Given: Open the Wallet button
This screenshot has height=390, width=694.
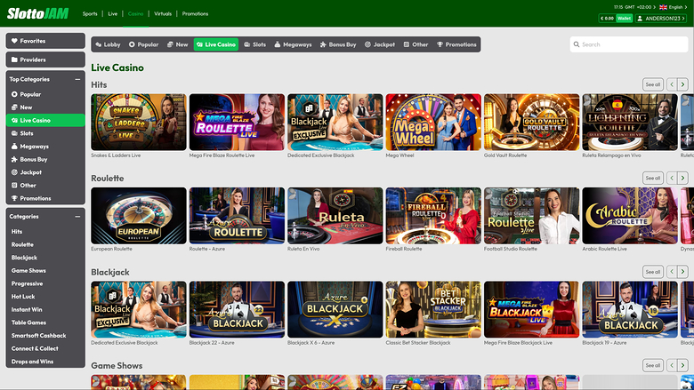Looking at the screenshot, I should point(624,18).
